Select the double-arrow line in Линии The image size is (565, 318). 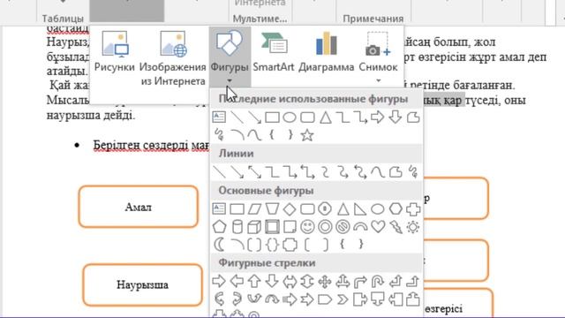[254, 172]
